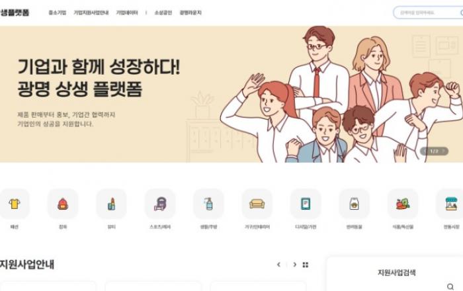
Task: Open the sports/leisure category icon
Action: click(160, 204)
